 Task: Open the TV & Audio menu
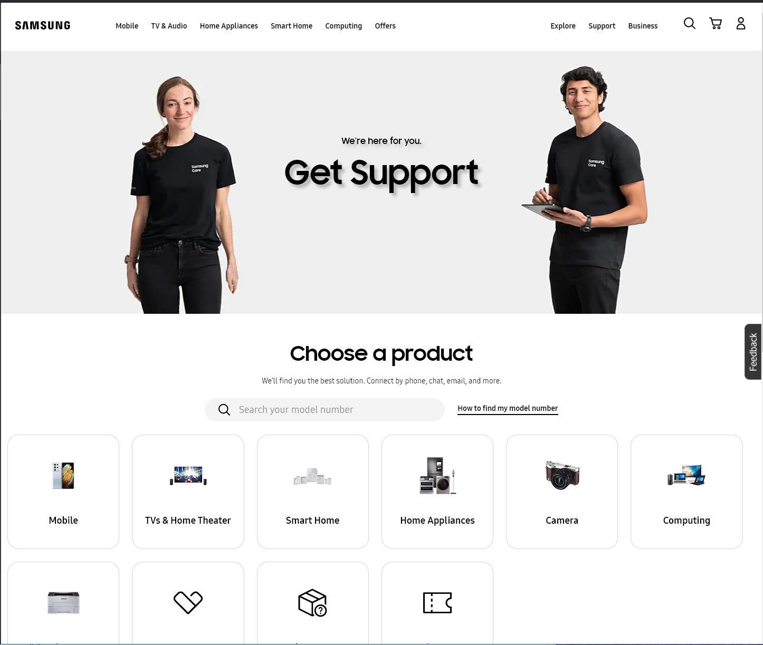coord(169,26)
